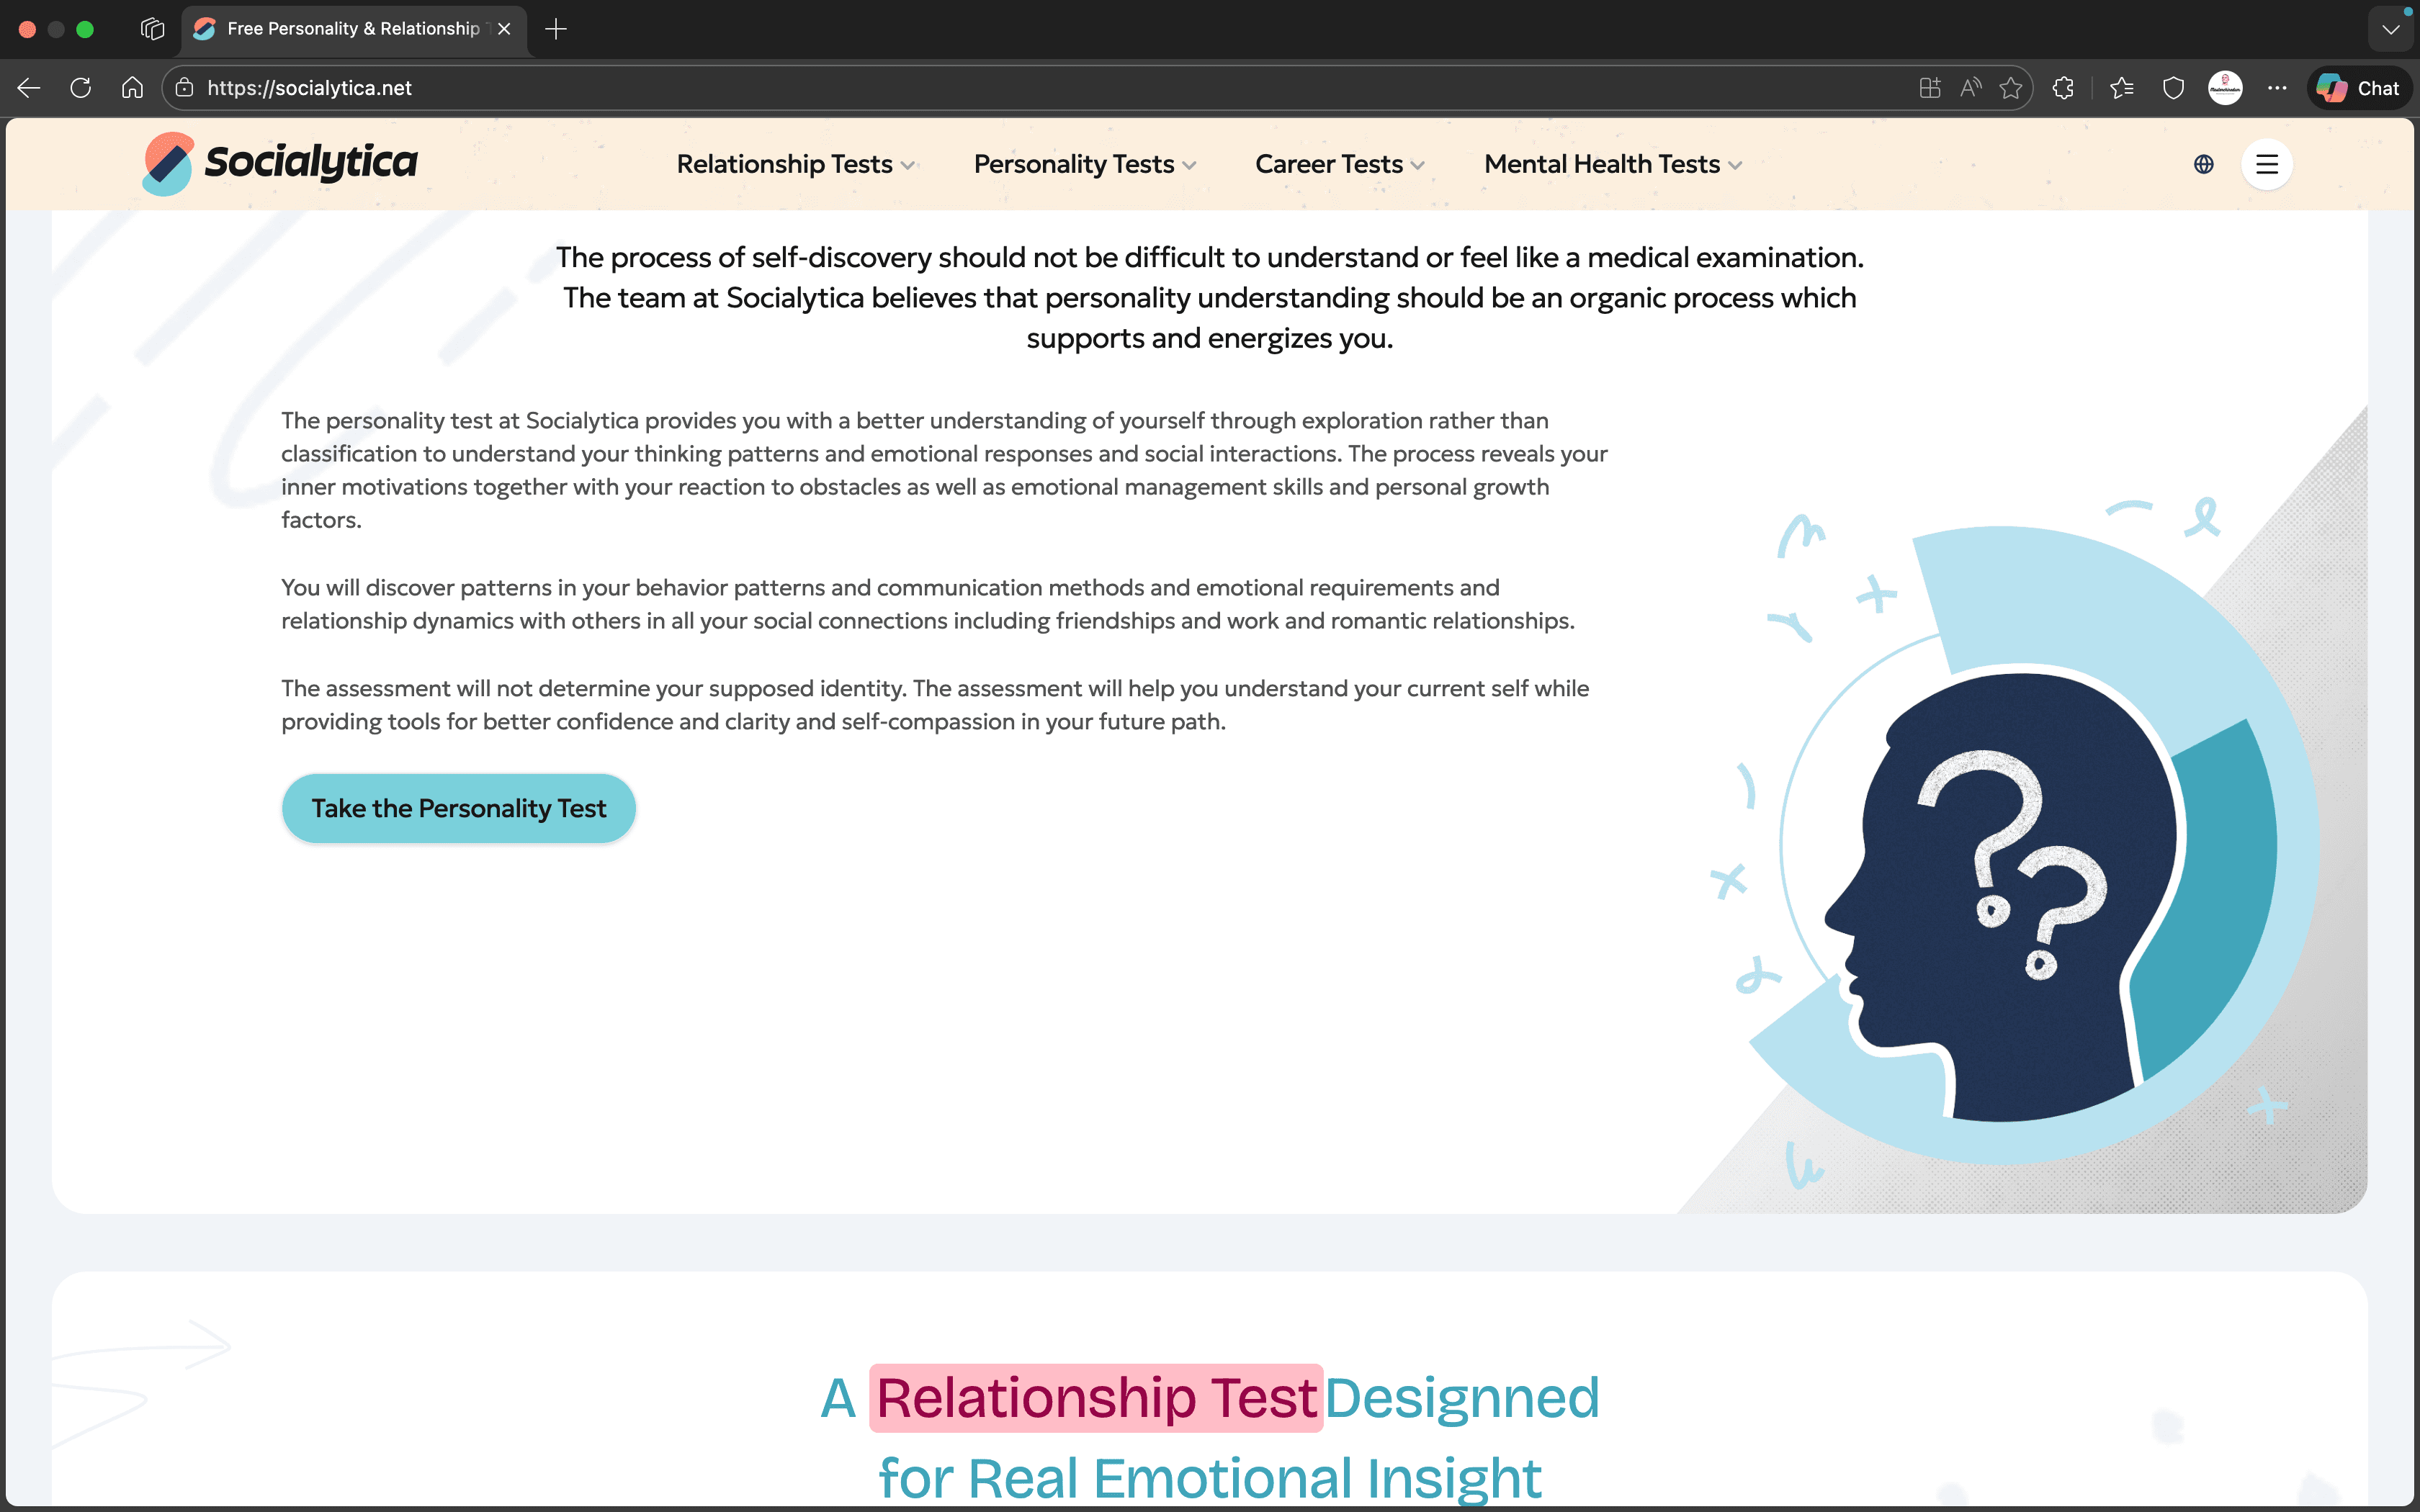Add this page to favorites (star icon)
This screenshot has height=1512, width=2420.
point(2010,88)
